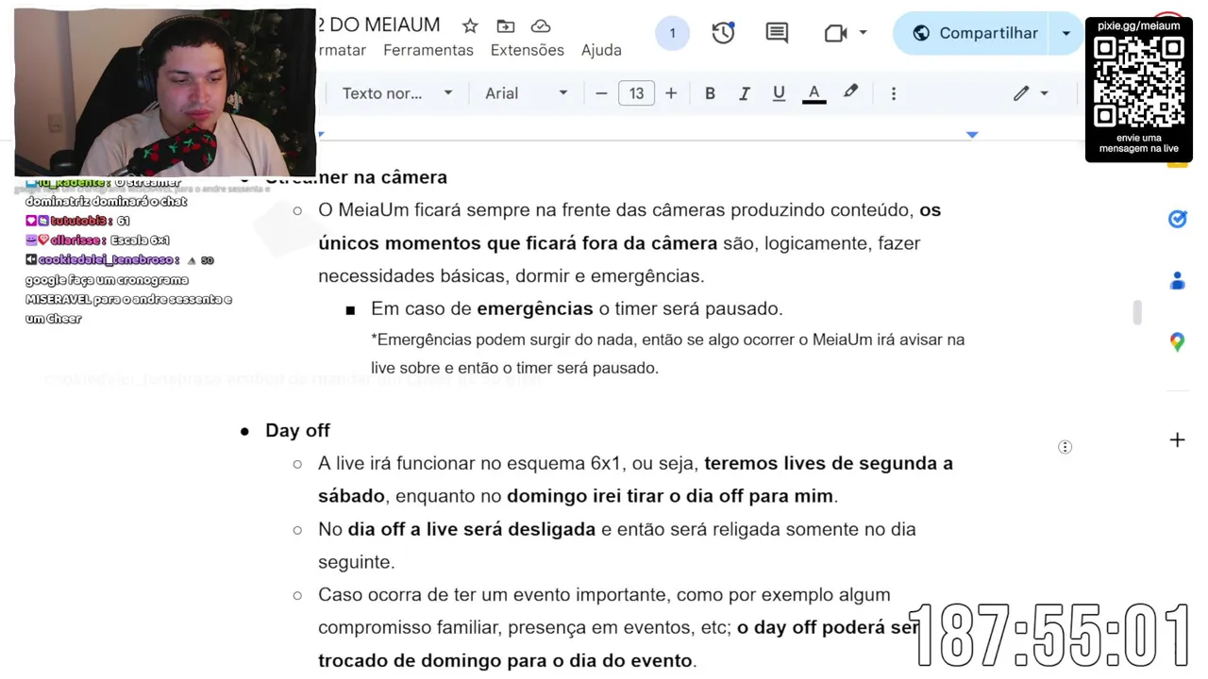Toggle underline formatting
This screenshot has height=679, width=1208.
[x=779, y=93]
